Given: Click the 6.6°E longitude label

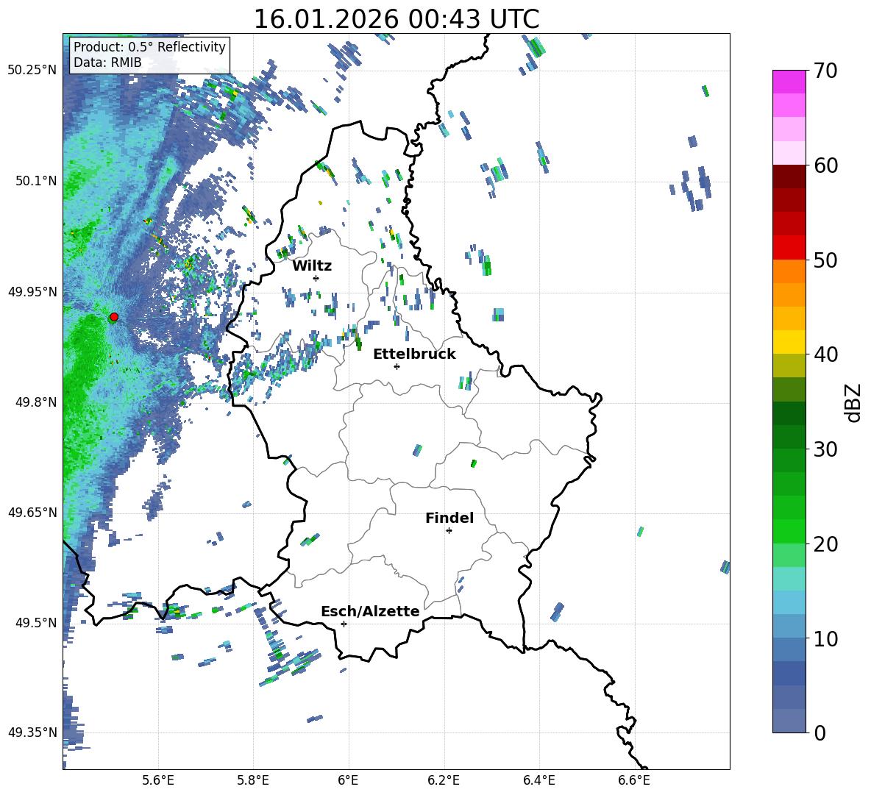Looking at the screenshot, I should coord(634,780).
